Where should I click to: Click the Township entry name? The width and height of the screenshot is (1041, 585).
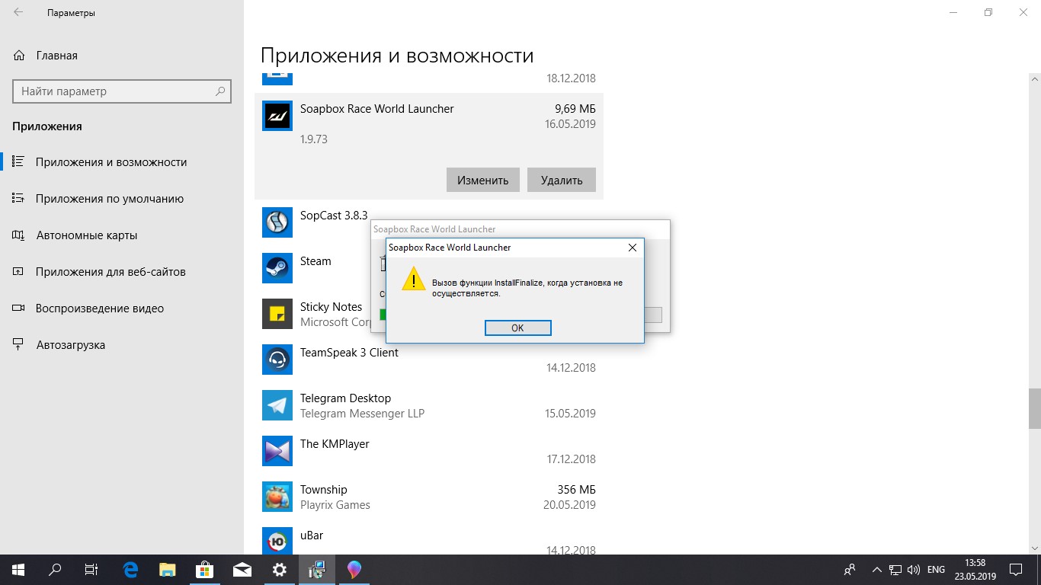(323, 490)
